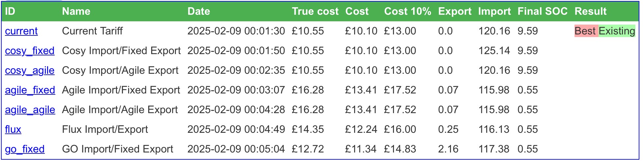
Task: Click the green Existing result badge
Action: [x=617, y=31]
